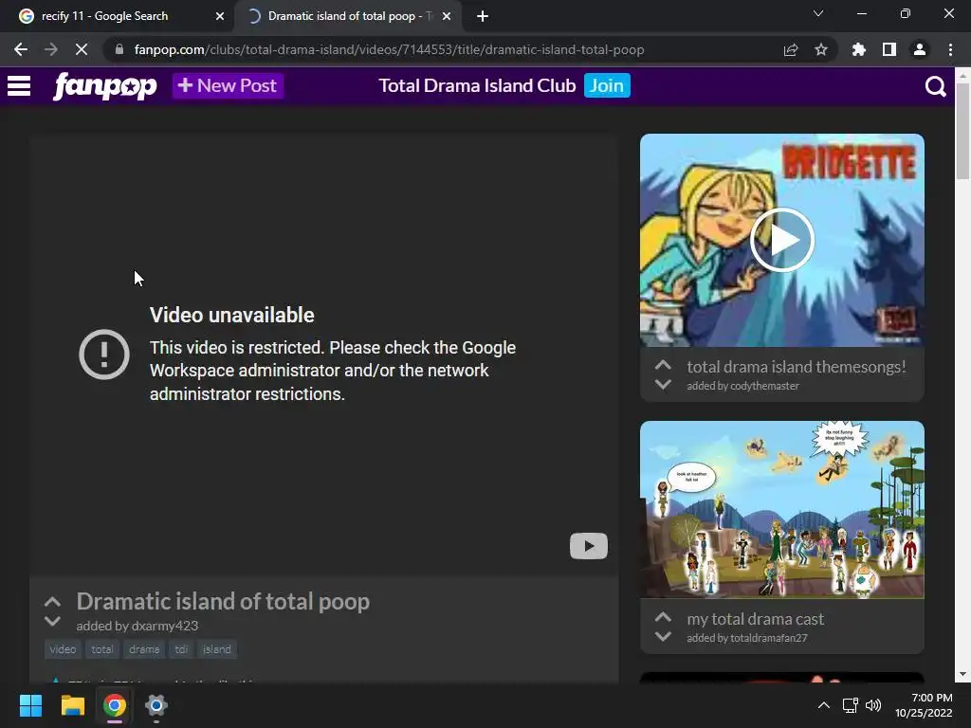Stop page loading with the X button

(82, 49)
